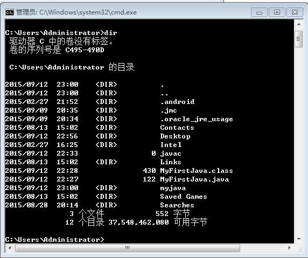
Task: Click the date 2015/08/28 in Searches row
Action: point(26,205)
